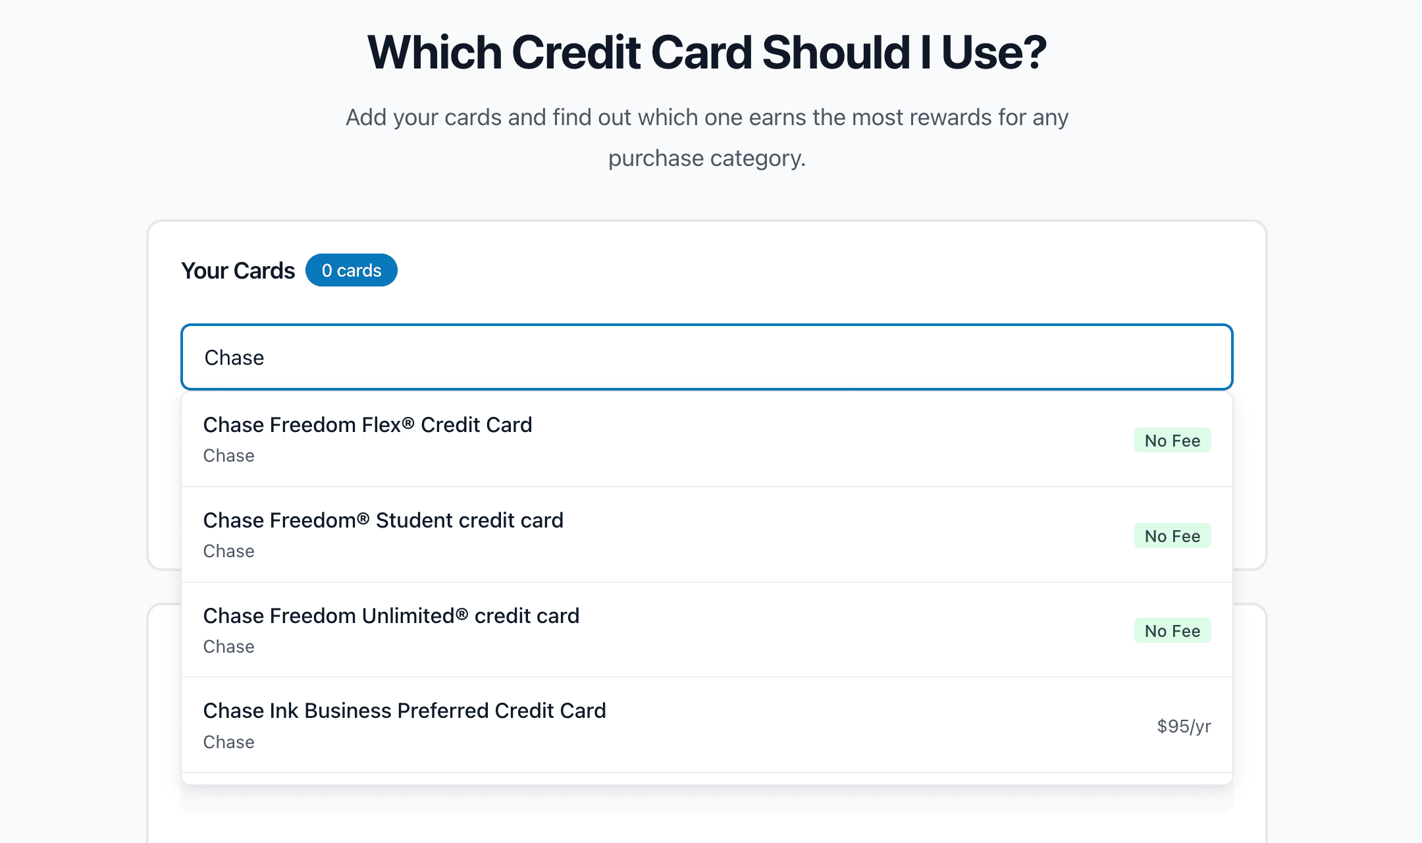Click the Chase subtitle under Freedom Unlimited

pyautogui.click(x=228, y=646)
